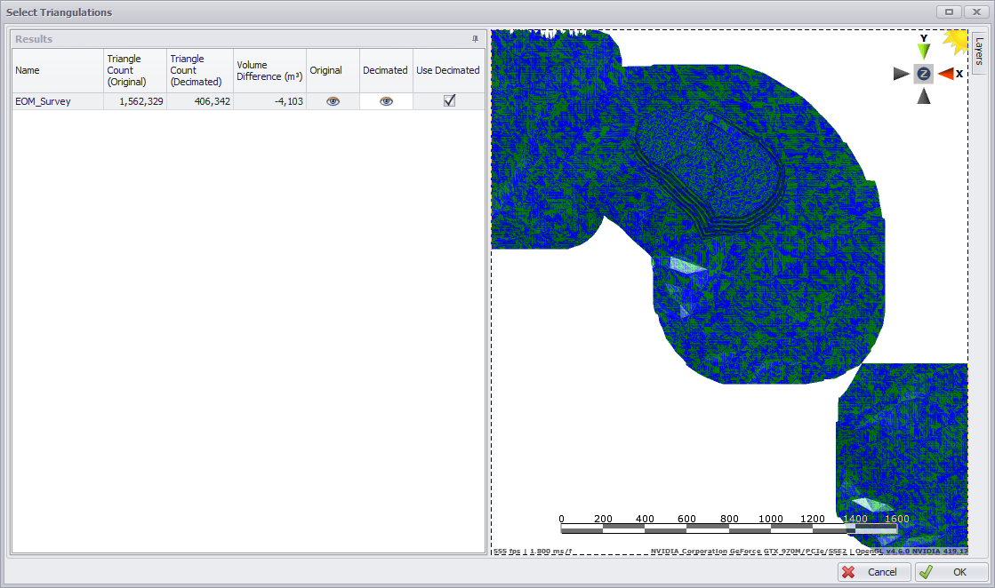Click the distance scale bar

coord(729,528)
